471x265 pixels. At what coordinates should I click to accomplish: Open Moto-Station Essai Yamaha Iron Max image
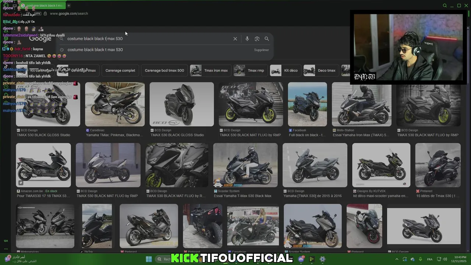[362, 104]
